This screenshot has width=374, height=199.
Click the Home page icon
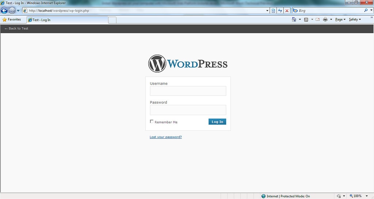pyautogui.click(x=294, y=20)
